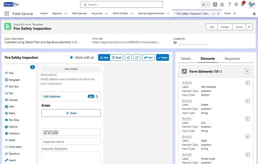The image size is (258, 164).
Task: Open the notifications bell
Action: pyautogui.click(x=242, y=4)
